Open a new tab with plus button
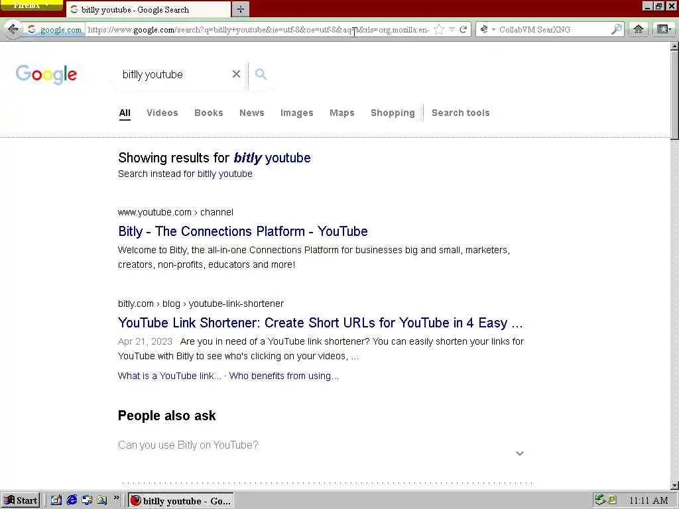 click(240, 9)
